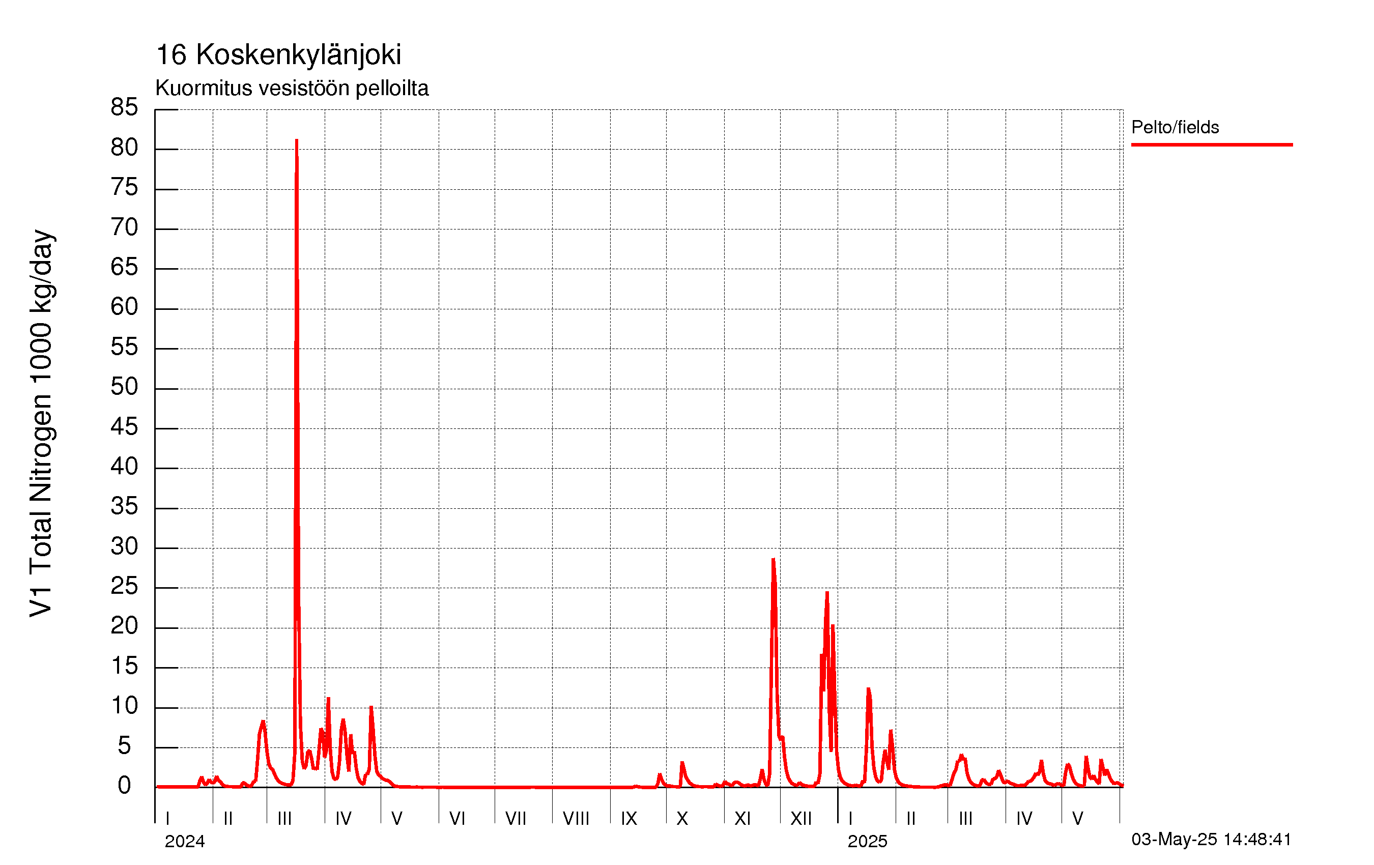This screenshot has width=1374, height=865.
Task: Click month label 'VI' on x-axis
Action: pos(457,819)
